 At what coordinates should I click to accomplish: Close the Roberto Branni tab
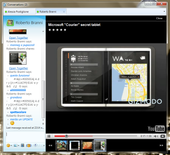point(64,11)
